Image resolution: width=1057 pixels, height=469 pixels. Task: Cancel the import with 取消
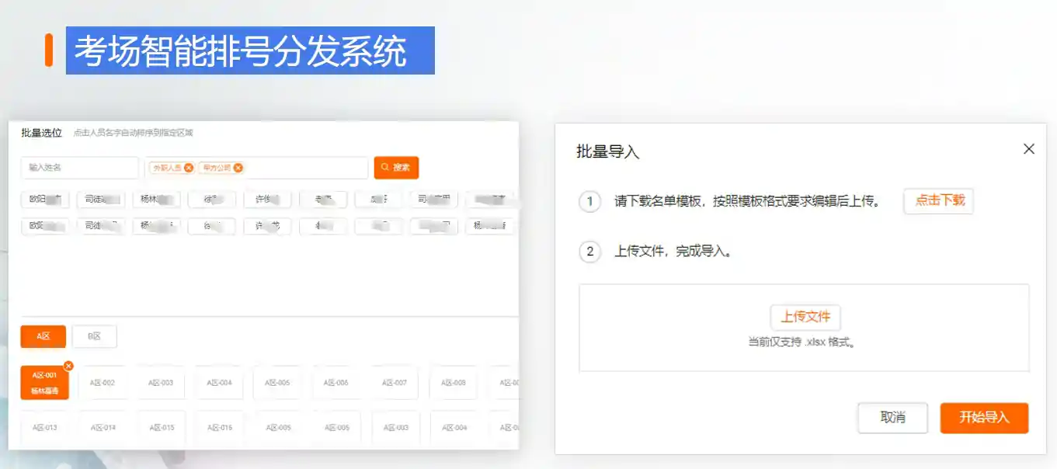tap(892, 418)
